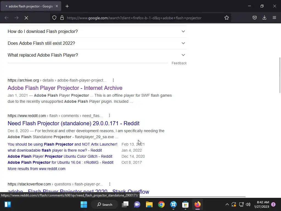Bookmark this page with the star
This screenshot has width=281, height=211.
tap(226, 18)
